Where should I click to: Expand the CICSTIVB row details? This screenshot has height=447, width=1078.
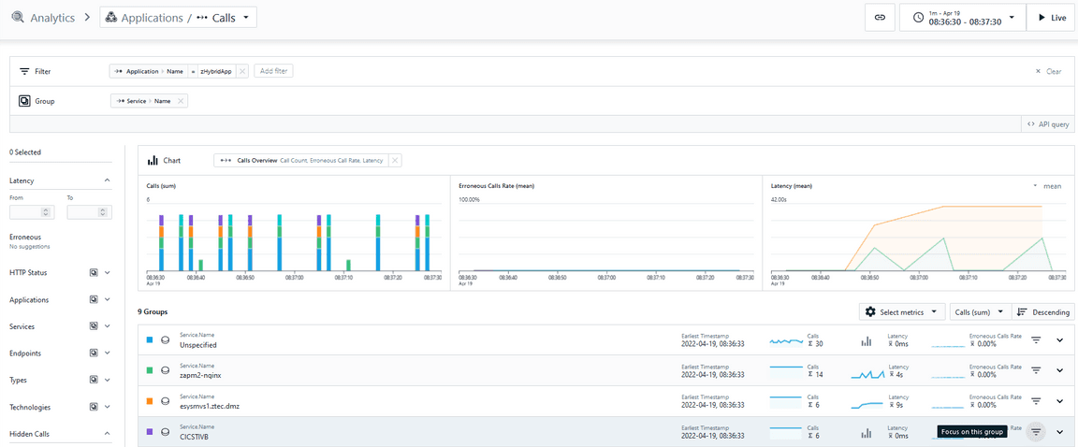[x=1059, y=431]
